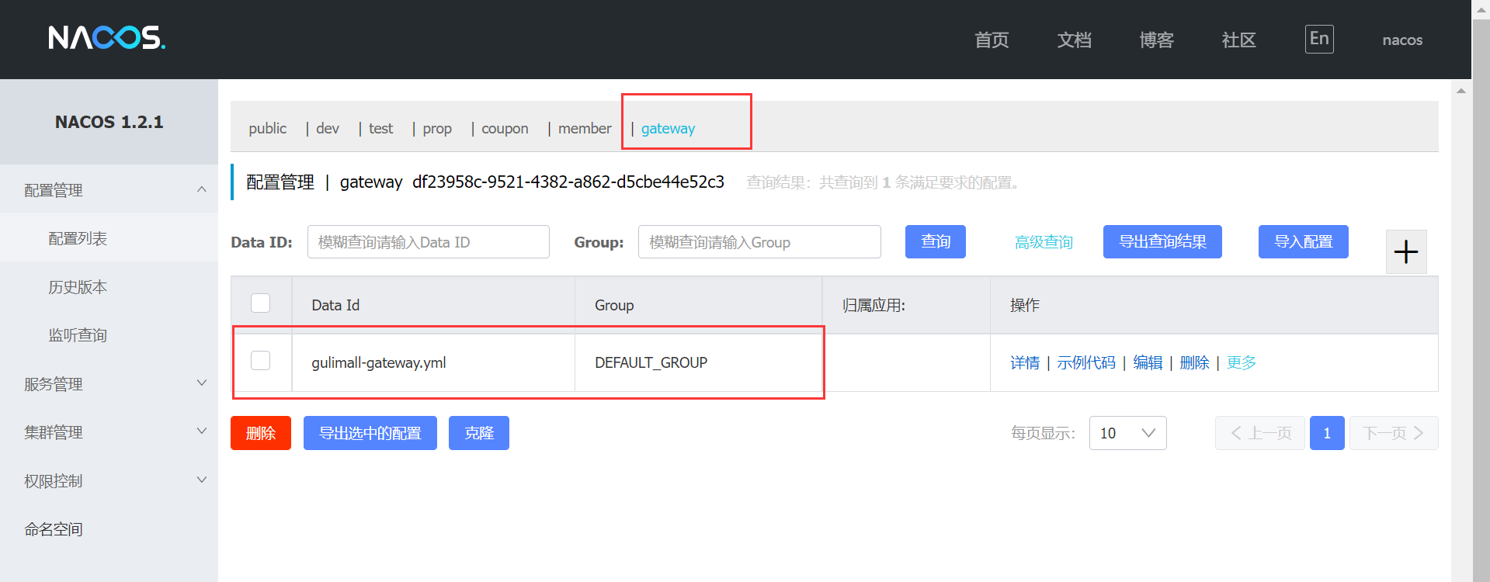The image size is (1490, 582).
Task: Select the gateway namespace tab
Action: coord(668,128)
